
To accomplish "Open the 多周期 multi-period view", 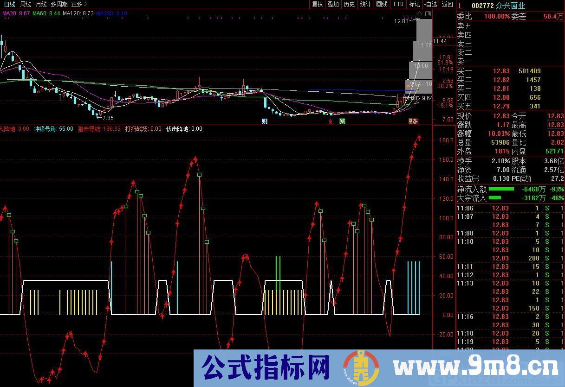I will (x=59, y=4).
